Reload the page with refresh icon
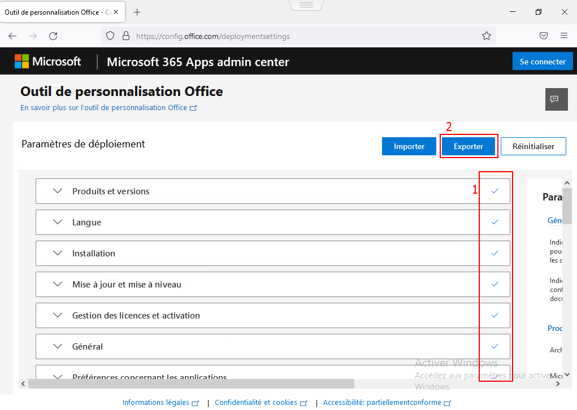Viewport: 577px width, 410px height. (53, 36)
